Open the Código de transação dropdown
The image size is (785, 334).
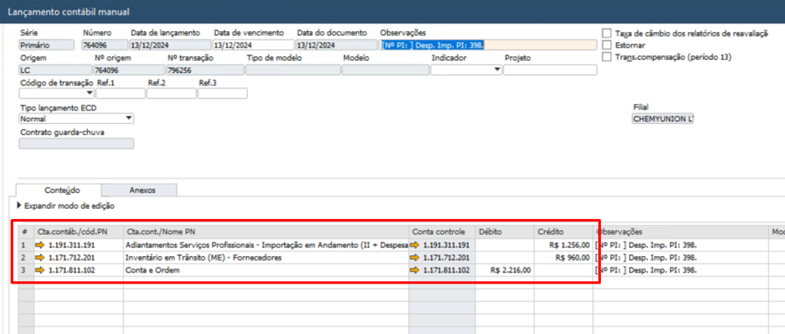pos(90,93)
